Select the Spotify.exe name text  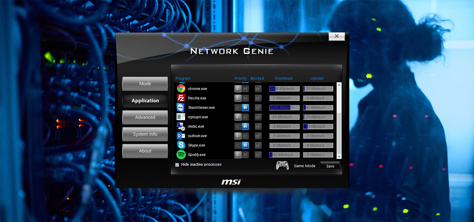tap(197, 155)
